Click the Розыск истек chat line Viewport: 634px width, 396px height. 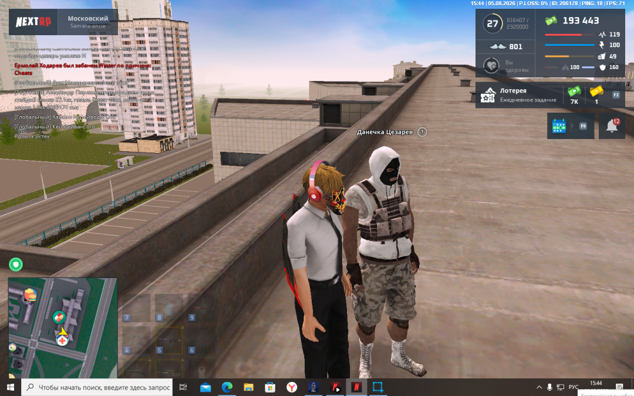[x=32, y=136]
